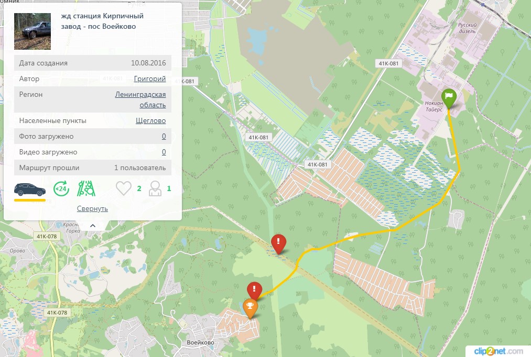Open uploaded videos count link
Image resolution: width=531 pixels, height=357 pixels.
coord(164,152)
